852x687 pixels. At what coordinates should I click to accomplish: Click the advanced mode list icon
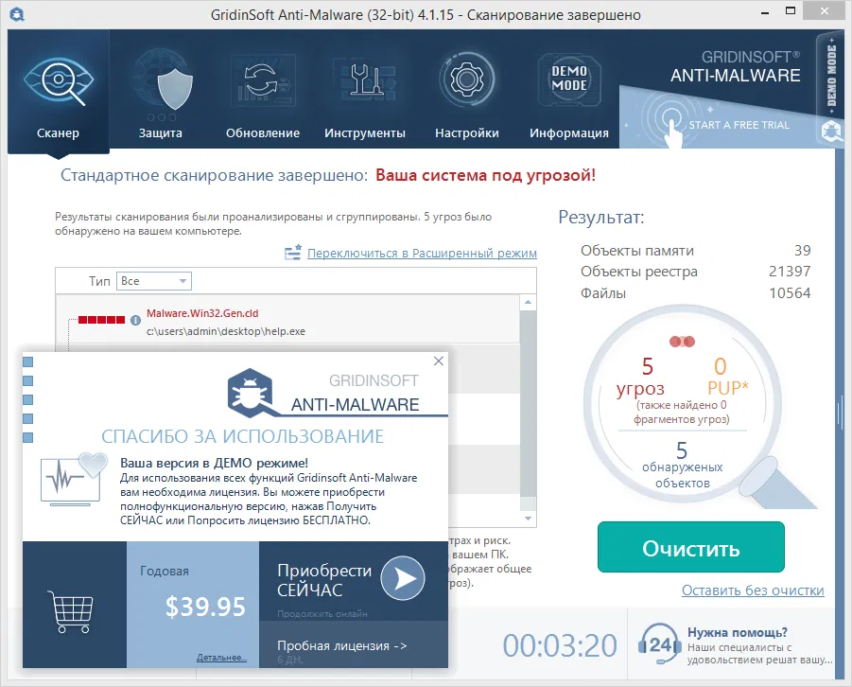click(x=292, y=253)
